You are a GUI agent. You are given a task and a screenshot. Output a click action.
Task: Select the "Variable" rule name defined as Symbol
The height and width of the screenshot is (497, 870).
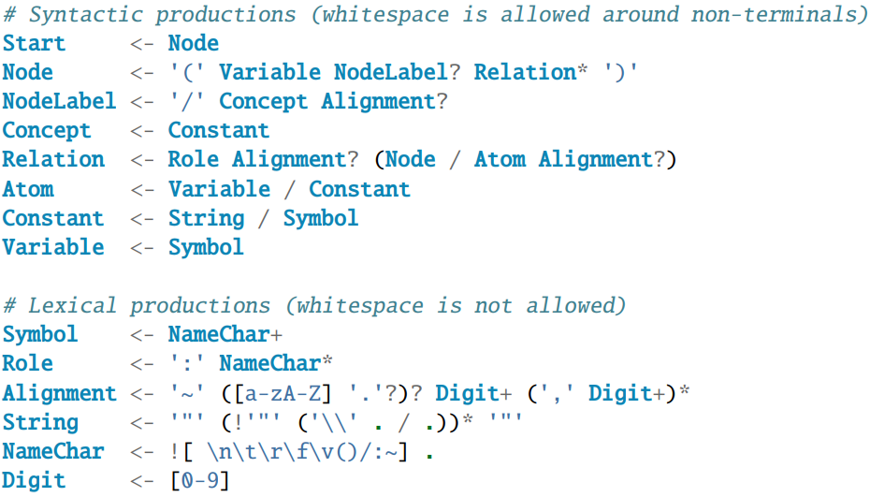click(53, 247)
